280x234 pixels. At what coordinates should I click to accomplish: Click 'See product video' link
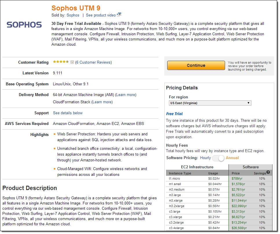pyautogui.click(x=101, y=15)
